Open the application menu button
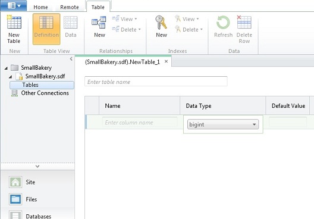The height and width of the screenshot is (219, 314). pos(14,5)
